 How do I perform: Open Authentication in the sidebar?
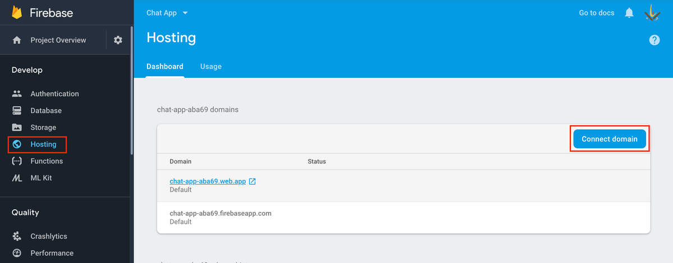54,94
